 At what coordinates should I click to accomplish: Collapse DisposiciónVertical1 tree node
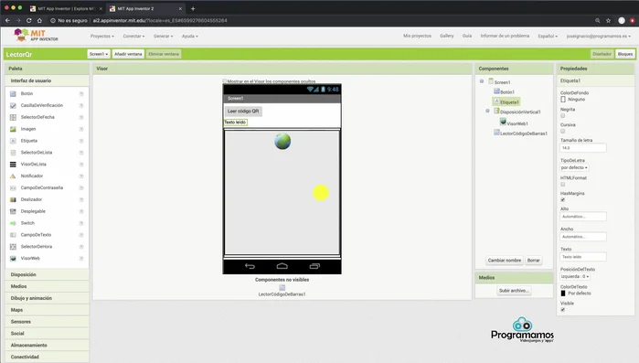pyautogui.click(x=487, y=111)
